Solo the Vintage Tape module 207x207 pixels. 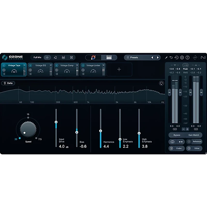(x=4, y=70)
